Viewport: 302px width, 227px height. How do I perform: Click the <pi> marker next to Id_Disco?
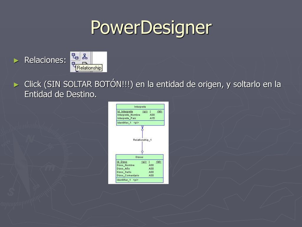pyautogui.click(x=144, y=162)
